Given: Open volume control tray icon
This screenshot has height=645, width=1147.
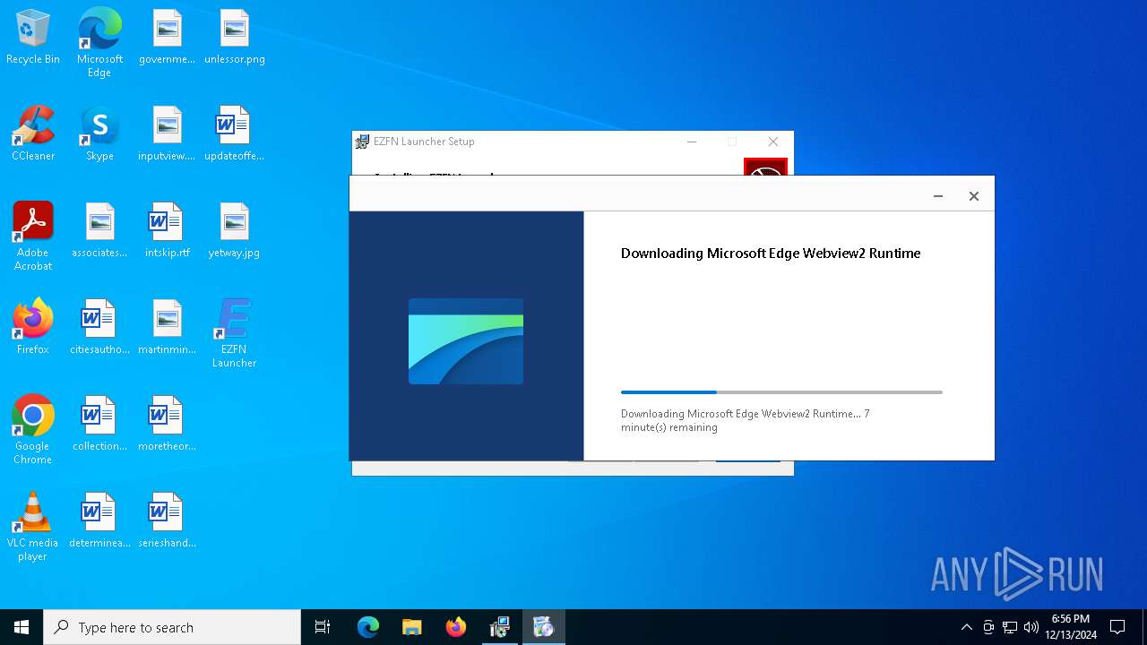Looking at the screenshot, I should 1031,627.
